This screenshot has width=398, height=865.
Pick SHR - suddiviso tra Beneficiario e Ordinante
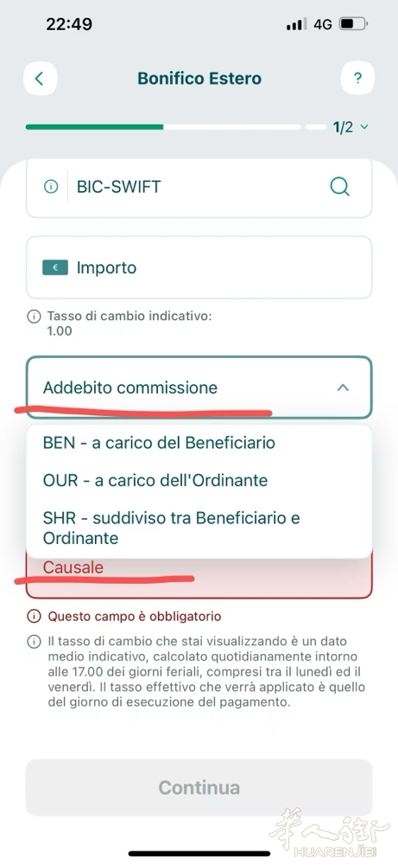coord(172,528)
